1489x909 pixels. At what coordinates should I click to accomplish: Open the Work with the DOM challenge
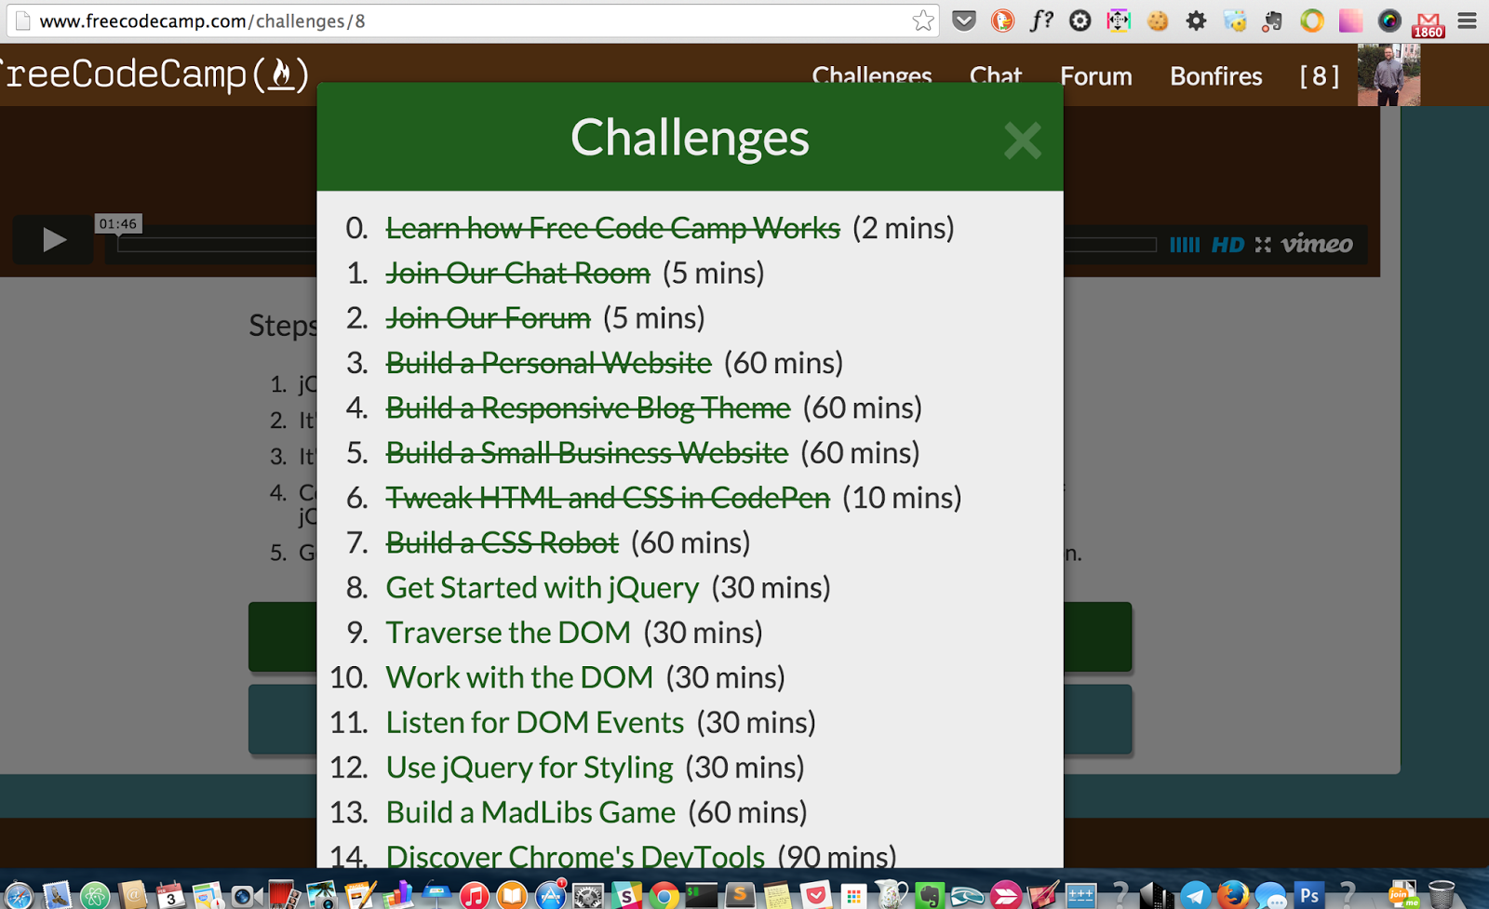tap(519, 677)
